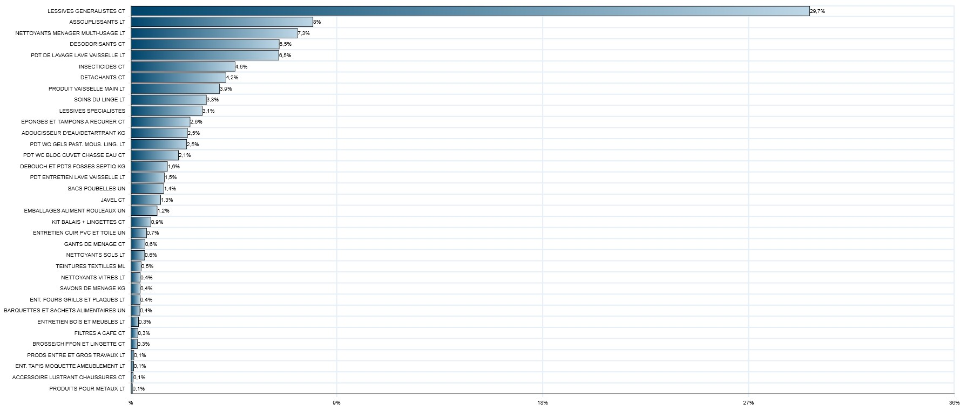The image size is (960, 411).
Task: Click the label 'LESSIVES SPECIALISTES'
Action: pyautogui.click(x=92, y=111)
